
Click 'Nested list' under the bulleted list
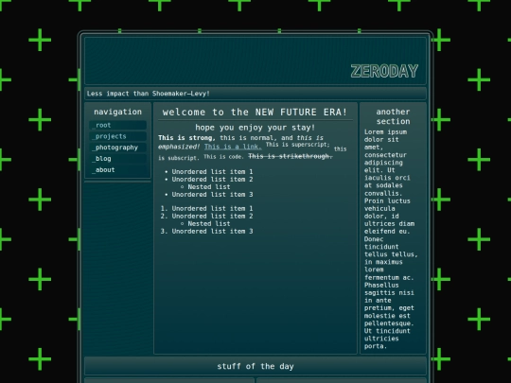209,187
